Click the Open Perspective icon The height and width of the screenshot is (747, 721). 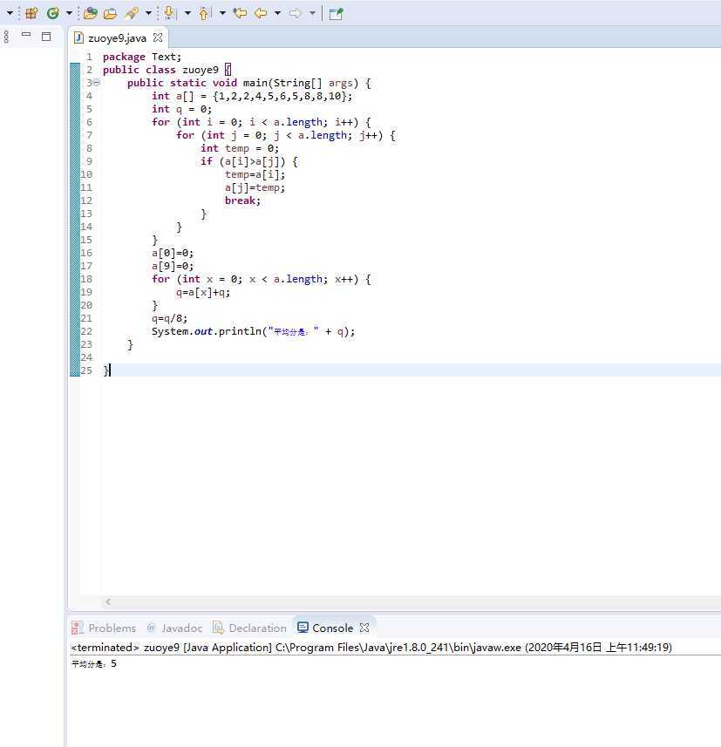pos(336,13)
